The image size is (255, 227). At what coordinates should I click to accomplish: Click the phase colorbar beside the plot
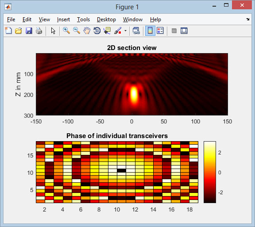[x=210, y=172]
